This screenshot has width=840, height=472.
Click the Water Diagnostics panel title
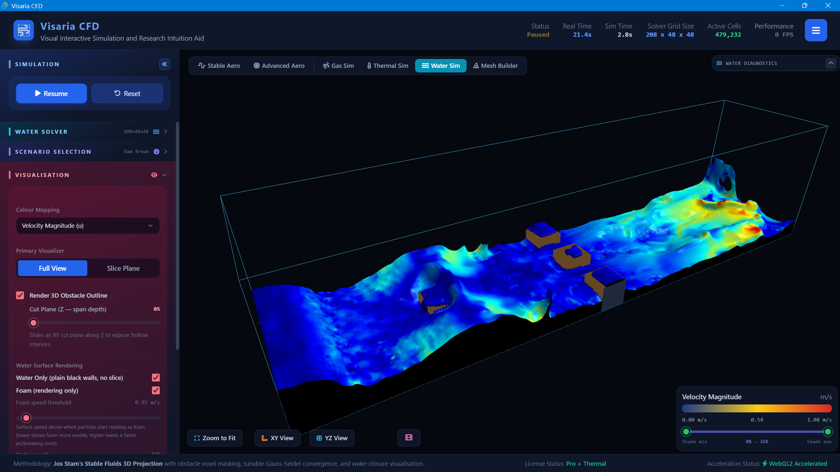pos(751,63)
